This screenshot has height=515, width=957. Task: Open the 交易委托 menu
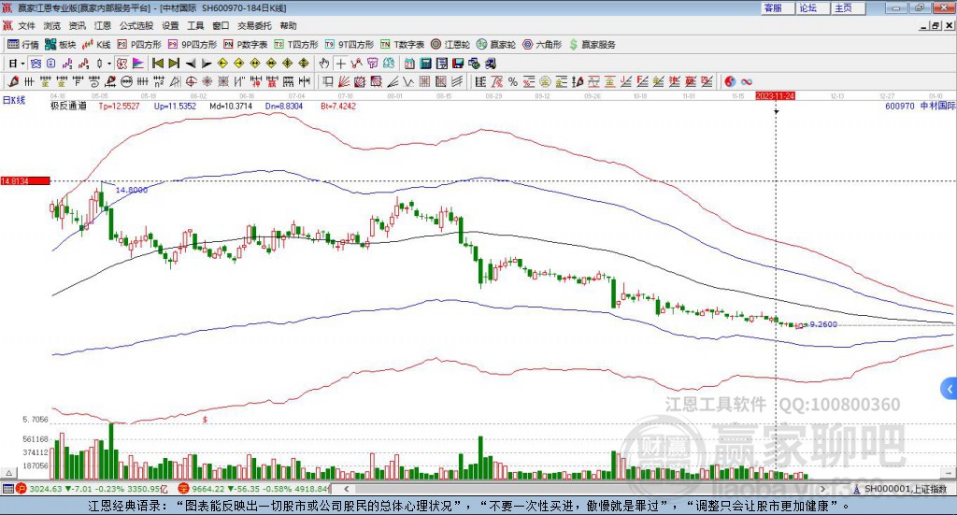(254, 25)
